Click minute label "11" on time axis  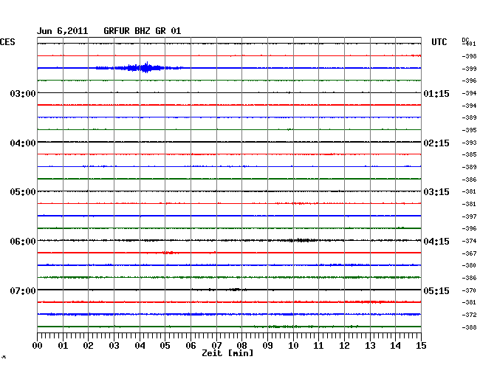pyautogui.click(x=318, y=346)
